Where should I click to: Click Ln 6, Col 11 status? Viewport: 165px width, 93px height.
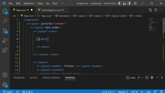pyautogui.click(x=108, y=92)
